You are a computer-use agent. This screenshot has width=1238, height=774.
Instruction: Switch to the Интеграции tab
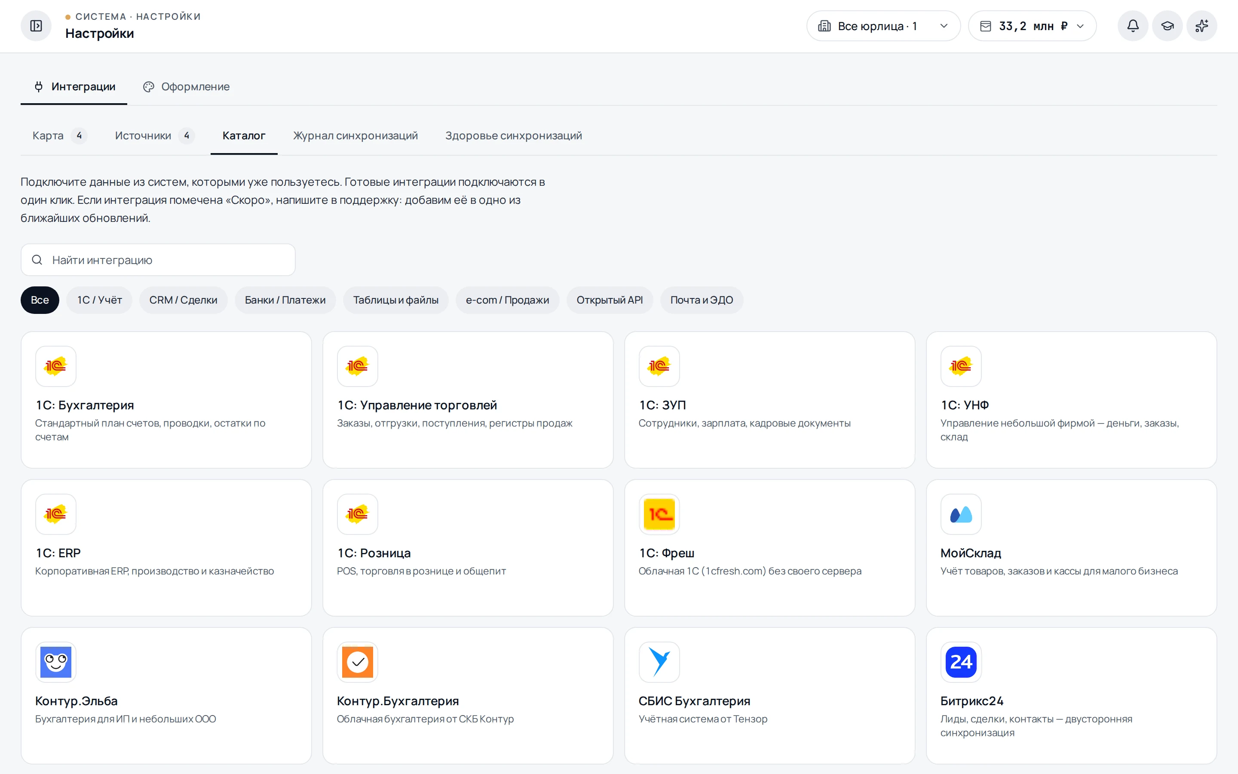point(74,87)
